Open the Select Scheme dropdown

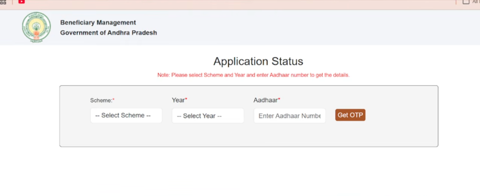point(126,115)
